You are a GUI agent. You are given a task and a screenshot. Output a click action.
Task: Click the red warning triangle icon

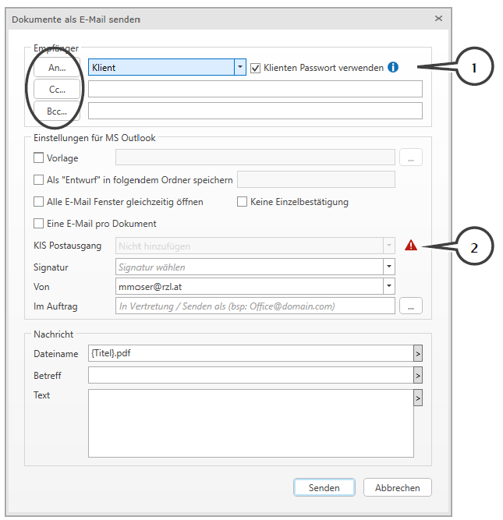(411, 246)
